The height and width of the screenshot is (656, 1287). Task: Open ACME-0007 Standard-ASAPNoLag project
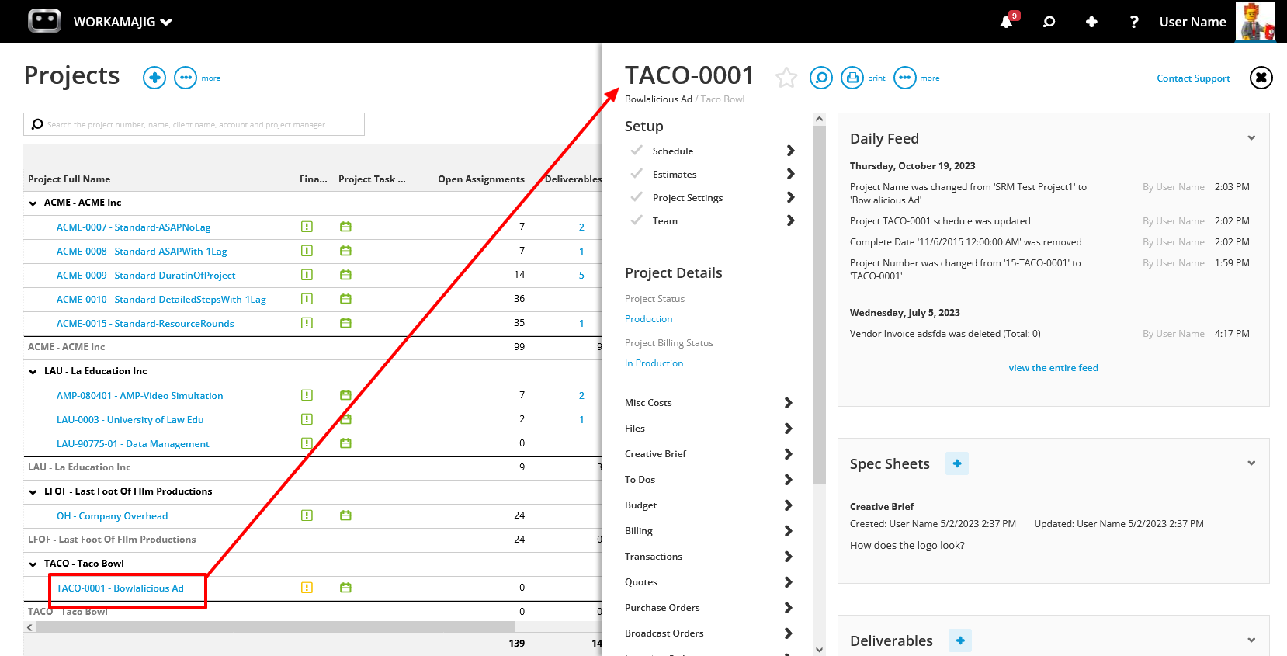[134, 227]
